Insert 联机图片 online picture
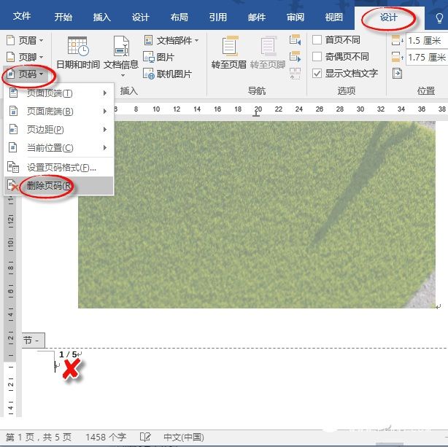The image size is (448, 447). (167, 74)
